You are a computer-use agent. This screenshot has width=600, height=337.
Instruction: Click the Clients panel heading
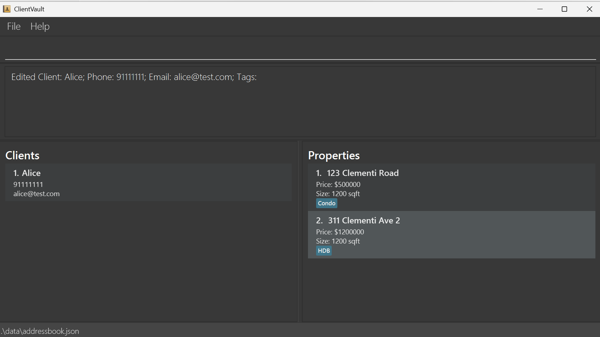pyautogui.click(x=22, y=155)
